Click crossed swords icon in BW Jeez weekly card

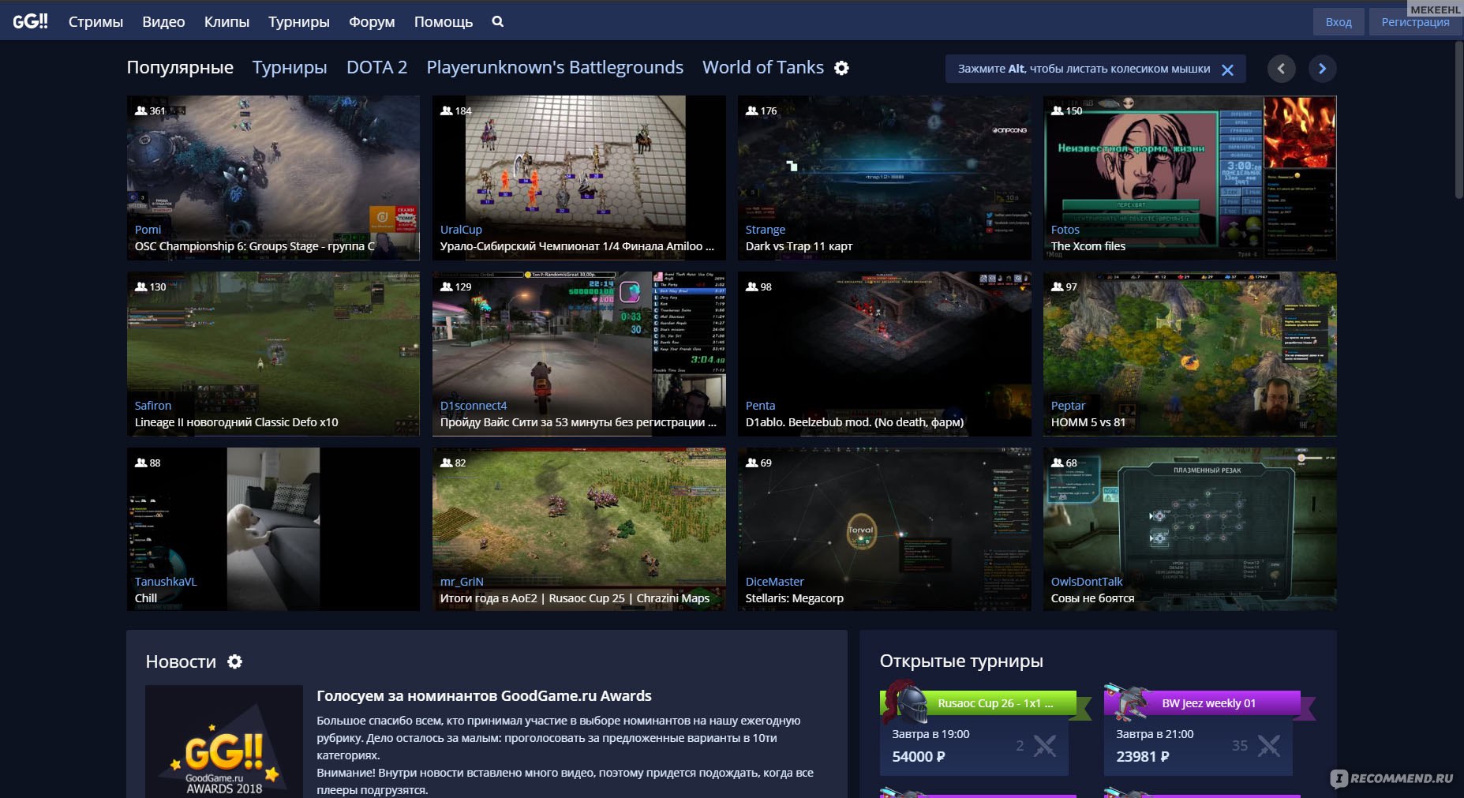[1269, 745]
